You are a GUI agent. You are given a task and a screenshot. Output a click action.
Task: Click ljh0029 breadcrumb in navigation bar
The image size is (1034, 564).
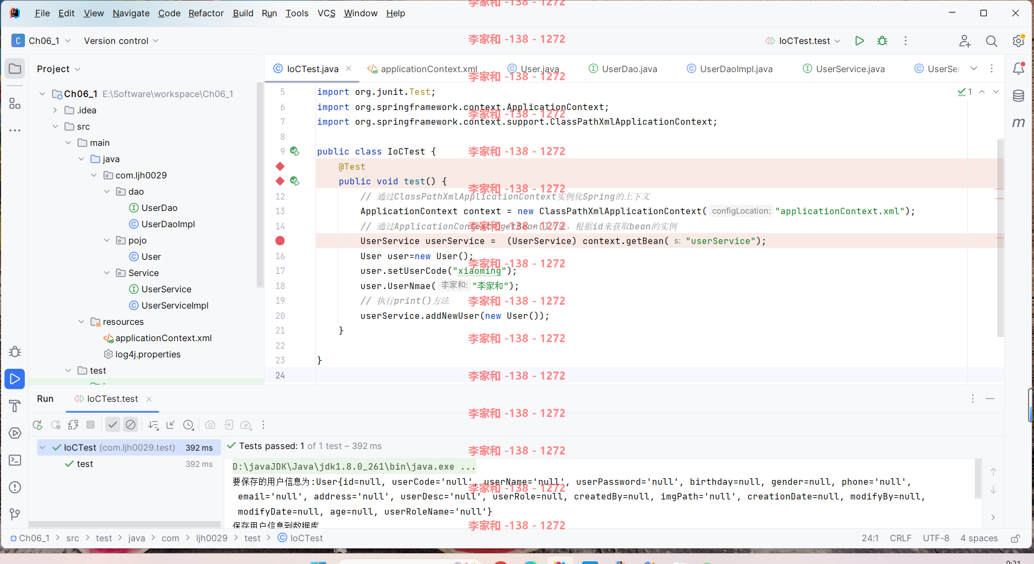point(211,538)
